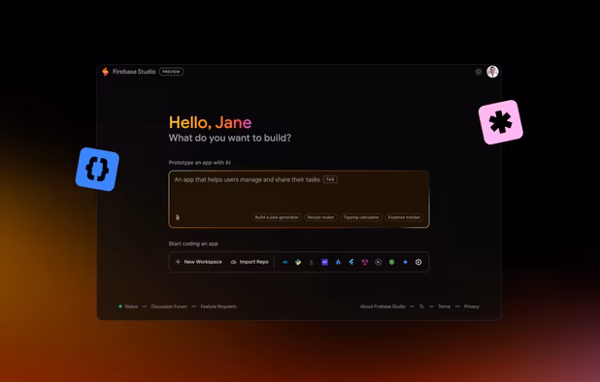Click the Import Repo button
The image size is (600, 382).
click(250, 262)
